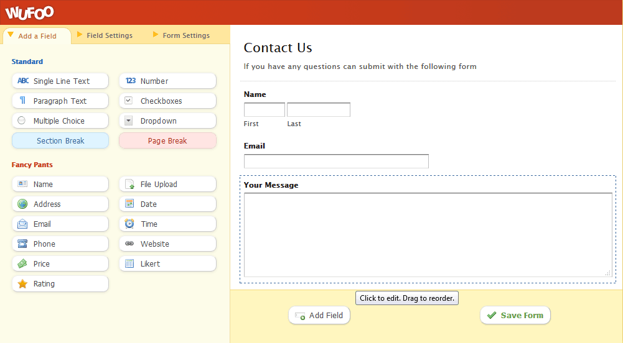Click the Your Message label

(x=271, y=185)
